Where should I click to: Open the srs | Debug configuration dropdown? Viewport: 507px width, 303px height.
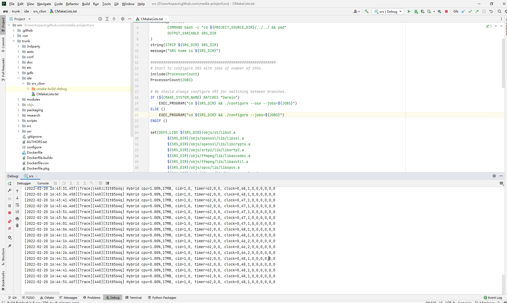pos(388,11)
